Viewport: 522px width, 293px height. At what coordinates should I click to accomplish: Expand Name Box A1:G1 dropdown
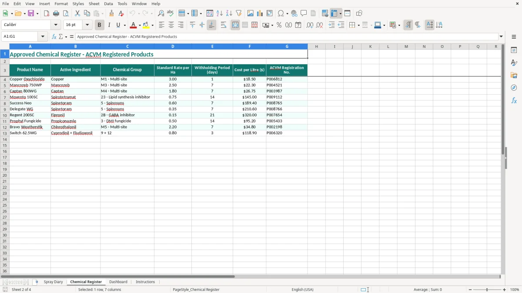point(43,36)
